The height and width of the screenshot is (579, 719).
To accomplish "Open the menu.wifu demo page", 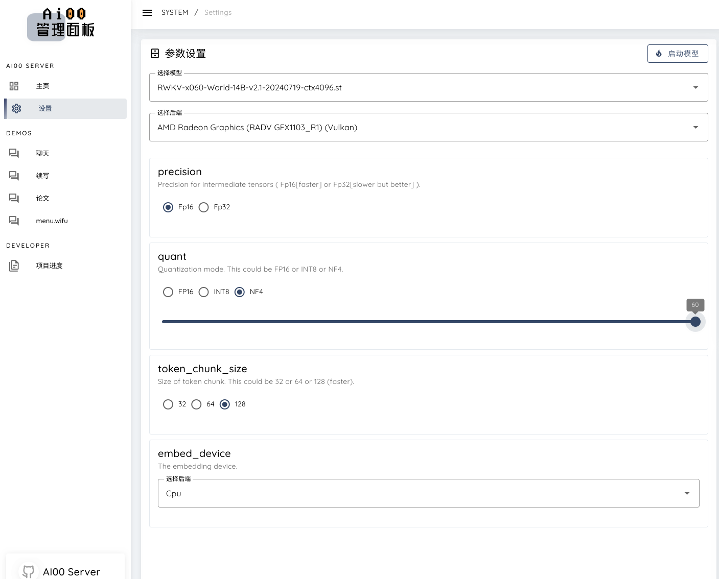I will (x=52, y=221).
